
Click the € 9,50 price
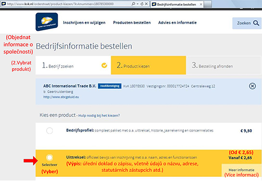pos(246,131)
